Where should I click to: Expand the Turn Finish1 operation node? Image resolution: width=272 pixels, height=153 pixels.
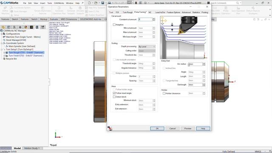[4, 56]
